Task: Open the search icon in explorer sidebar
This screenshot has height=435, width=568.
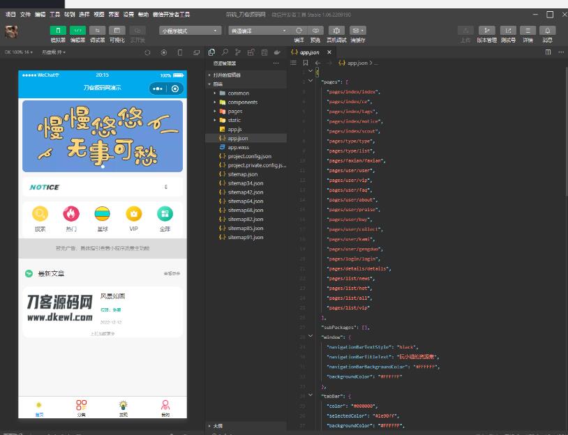Action: coord(225,52)
